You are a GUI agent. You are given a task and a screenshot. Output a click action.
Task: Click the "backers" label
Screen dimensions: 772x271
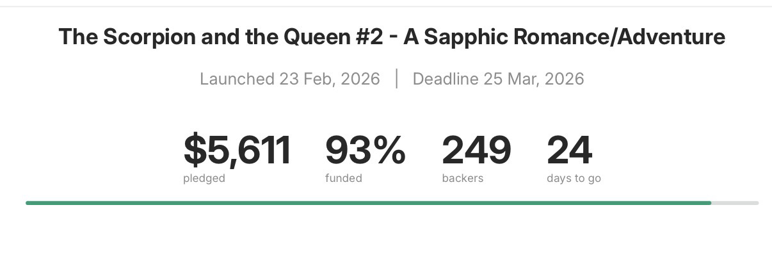[x=462, y=178]
